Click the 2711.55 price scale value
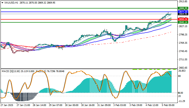 [x=183, y=60]
